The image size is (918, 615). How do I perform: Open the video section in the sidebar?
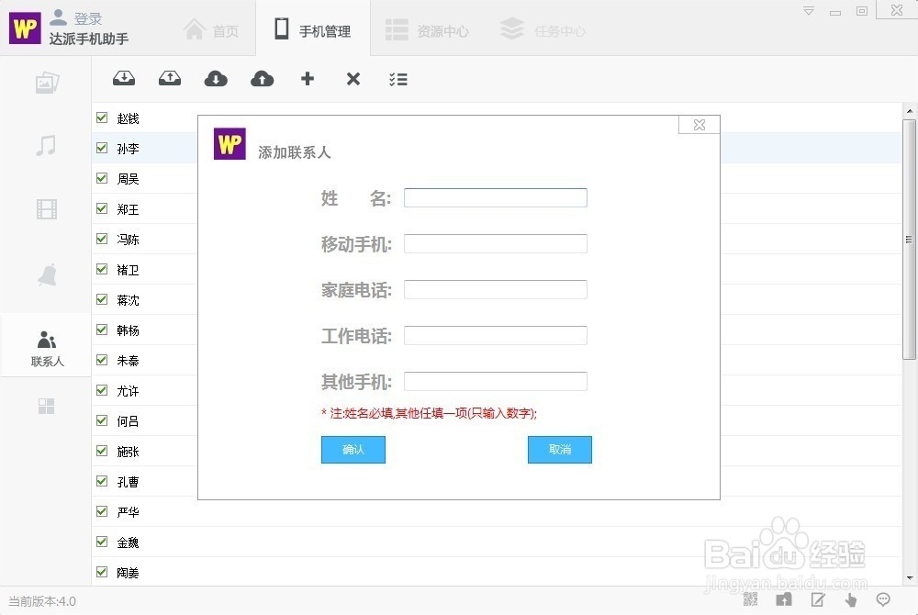coord(46,209)
